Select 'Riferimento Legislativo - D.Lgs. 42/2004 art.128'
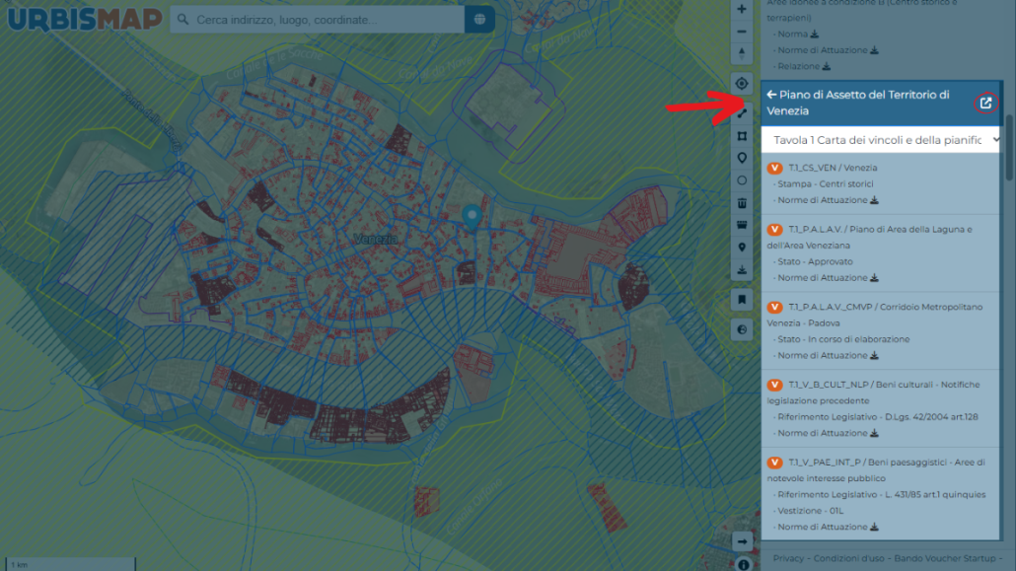1016x571 pixels. [x=877, y=417]
